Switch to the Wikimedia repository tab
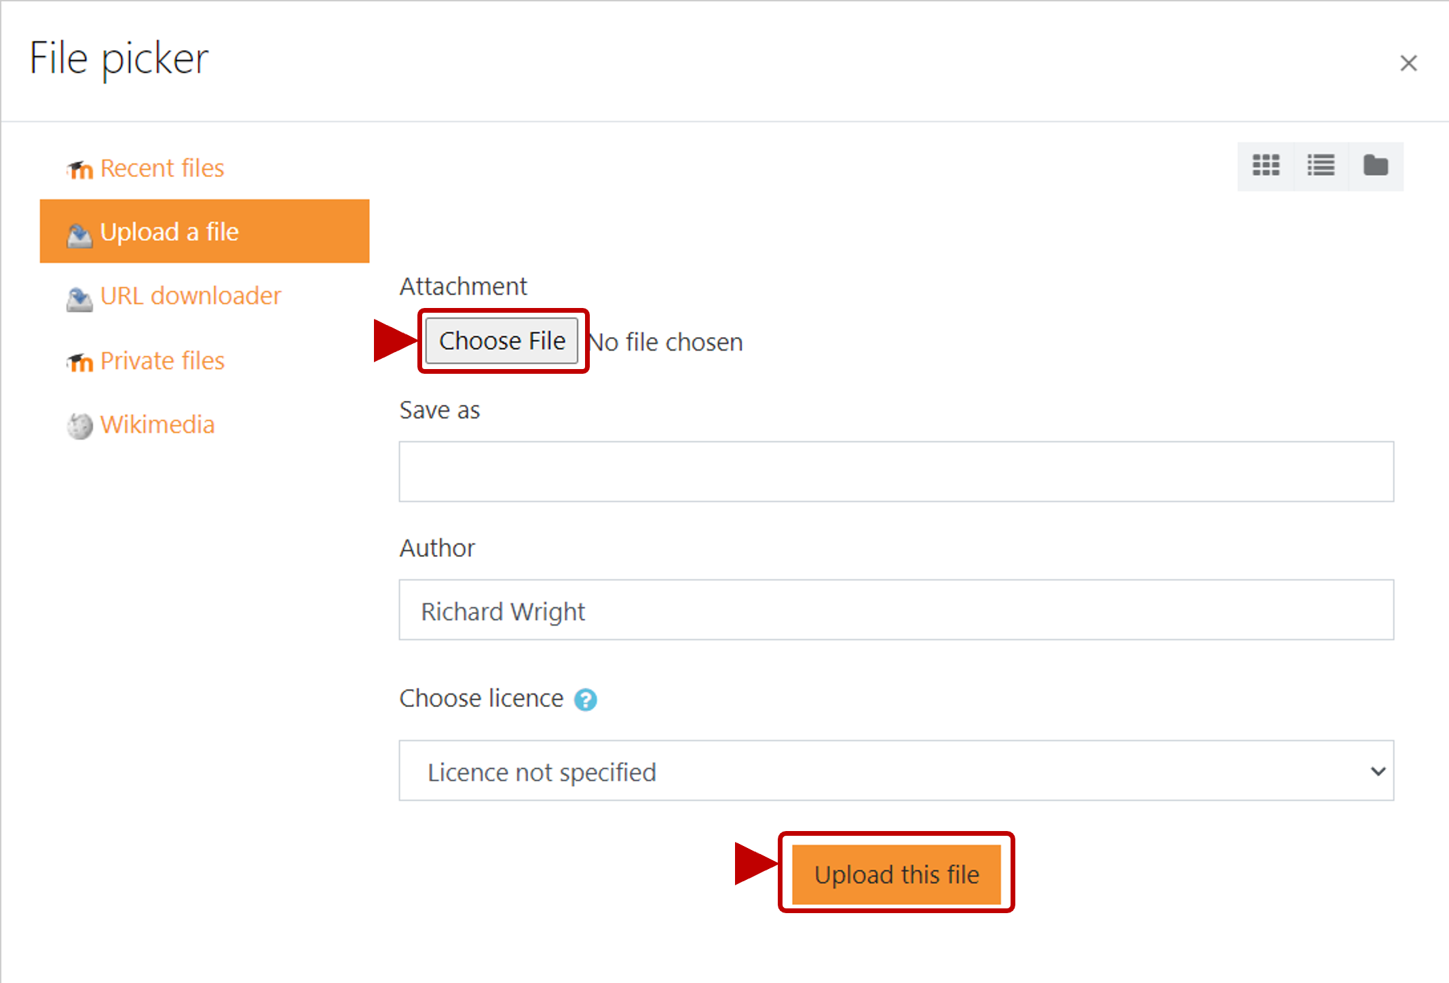This screenshot has height=983, width=1449. pos(157,425)
